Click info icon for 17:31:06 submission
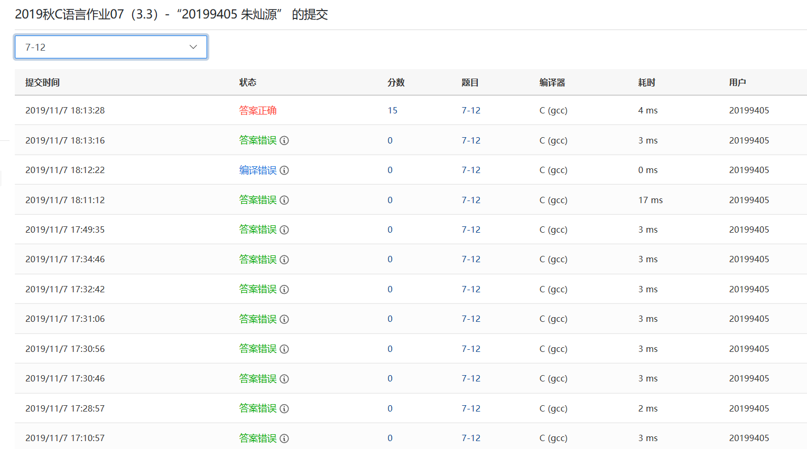The width and height of the screenshot is (807, 449). coord(284,319)
